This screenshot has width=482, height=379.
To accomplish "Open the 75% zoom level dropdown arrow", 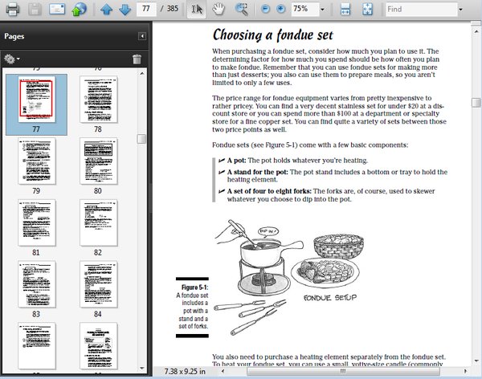I will point(322,10).
